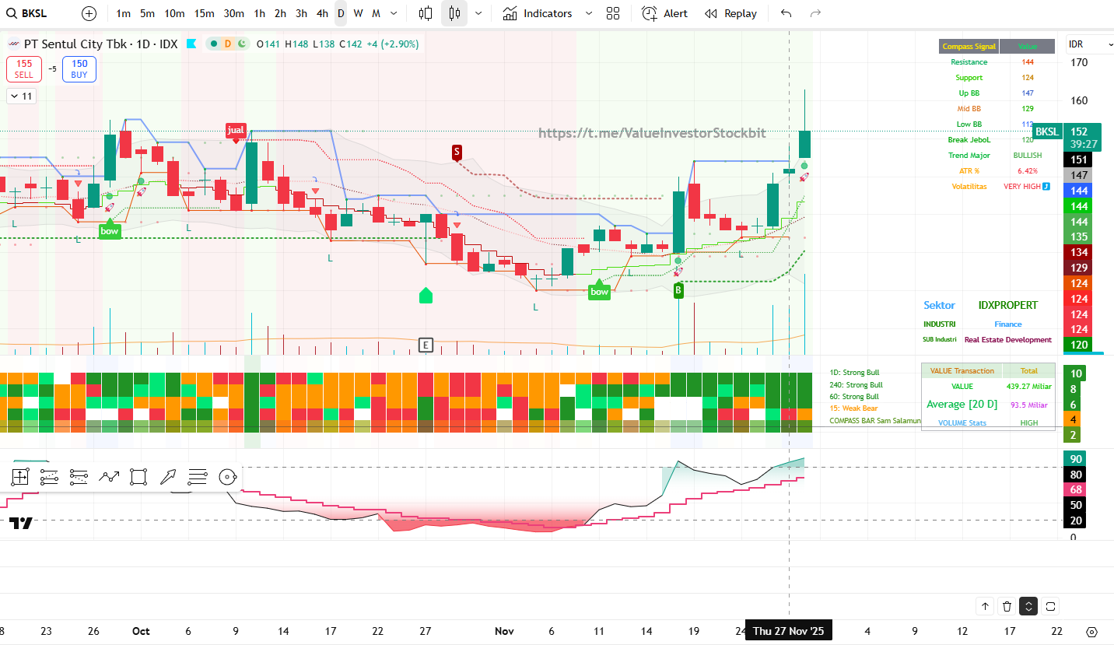Select the zigzag path drawing tool
This screenshot has width=1114, height=645.
109,477
